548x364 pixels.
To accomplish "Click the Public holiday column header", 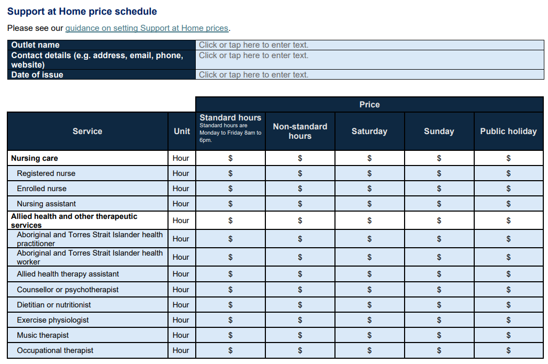I will point(508,131).
